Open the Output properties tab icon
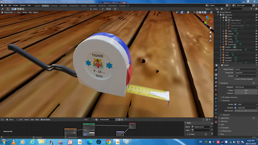This screenshot has height=145, width=258. point(216,78)
